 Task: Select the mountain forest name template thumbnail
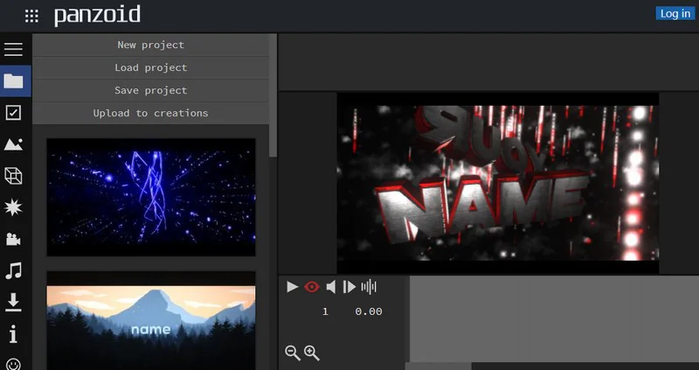coord(151,320)
